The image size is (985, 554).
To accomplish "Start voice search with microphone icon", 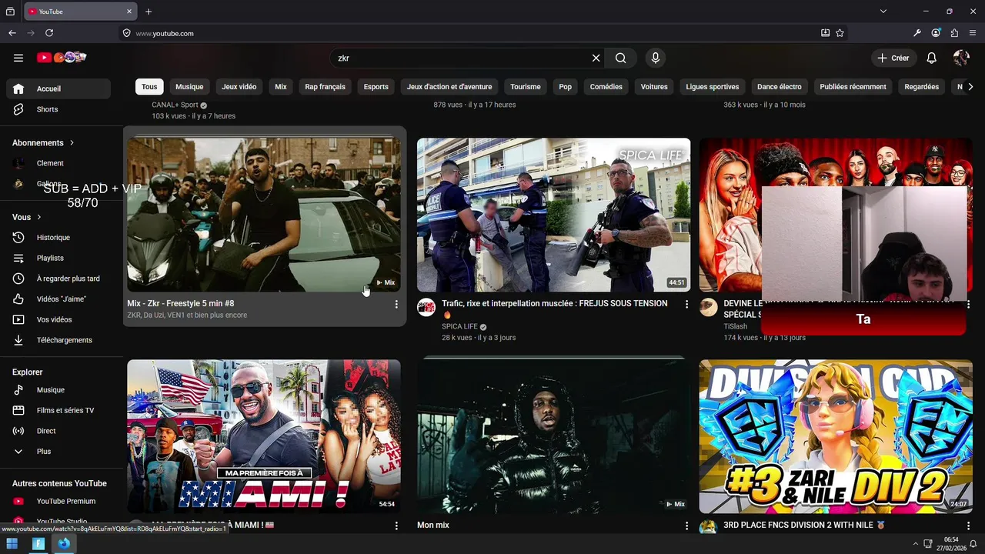I will click(656, 58).
